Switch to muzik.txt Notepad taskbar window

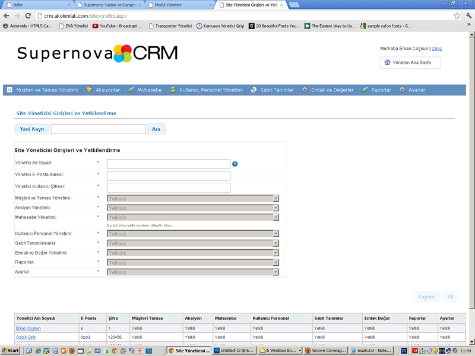pos(371,351)
